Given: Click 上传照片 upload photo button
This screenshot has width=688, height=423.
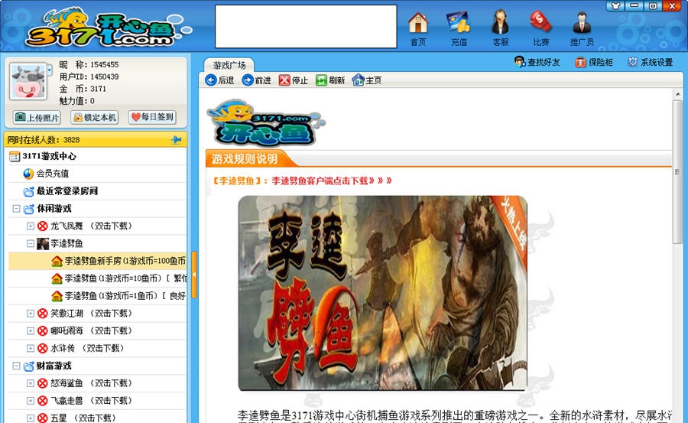Looking at the screenshot, I should click(37, 117).
